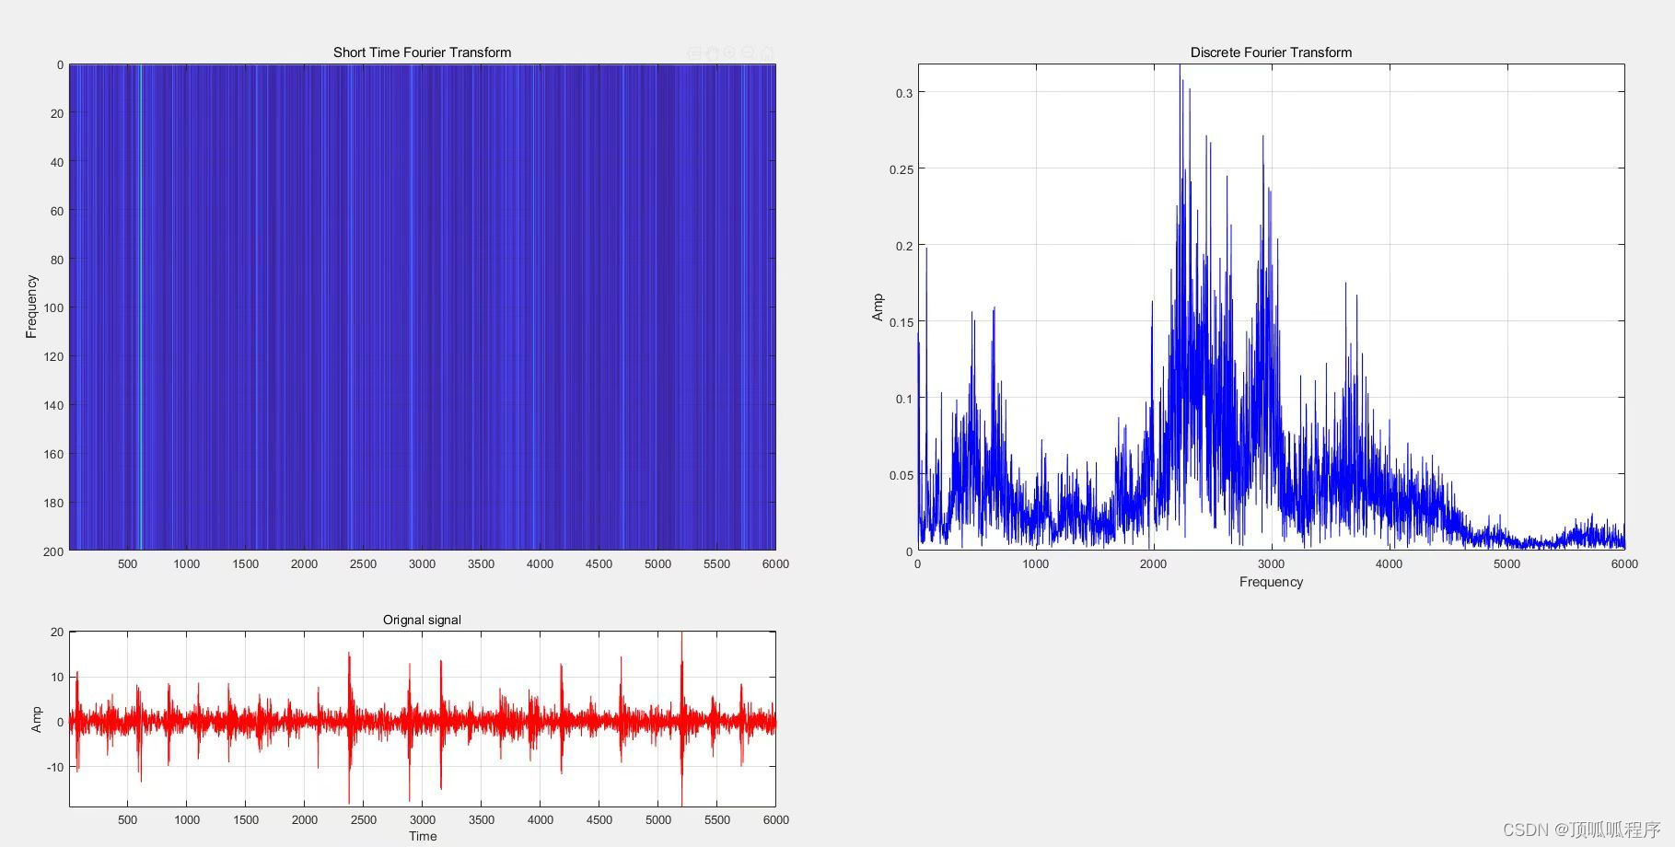The width and height of the screenshot is (1675, 847).
Task: Click the 2000 tick on DFT Frequency axis
Action: 1153,563
